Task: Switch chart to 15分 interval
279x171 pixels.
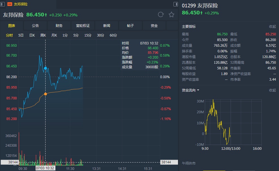Action: coord(88,35)
